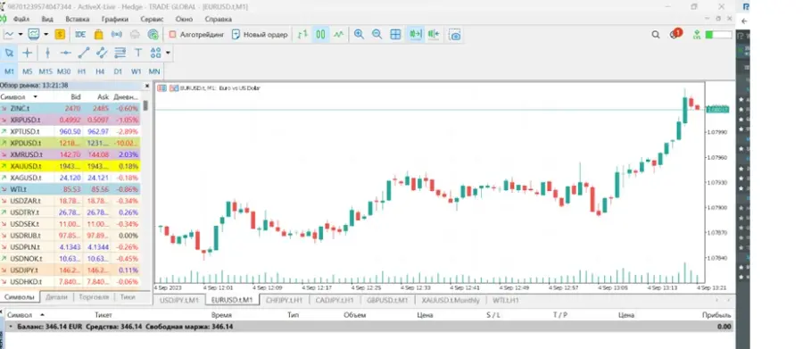Open the Сервис menu
Viewport: 803px width, 349px height.
(152, 19)
